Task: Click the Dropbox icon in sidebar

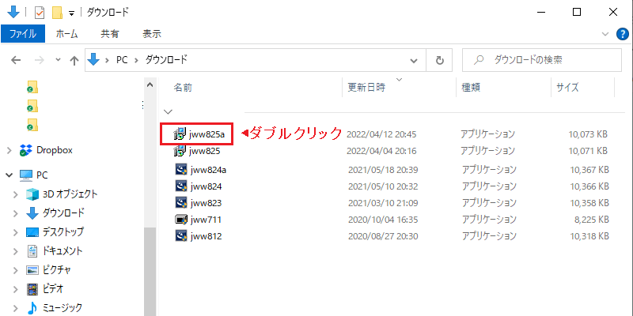Action: [26, 150]
